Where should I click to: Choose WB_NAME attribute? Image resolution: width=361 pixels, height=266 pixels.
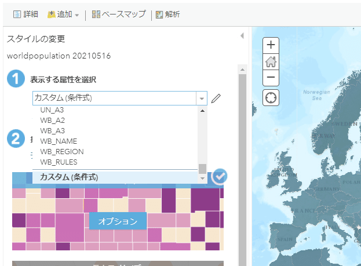(115, 141)
